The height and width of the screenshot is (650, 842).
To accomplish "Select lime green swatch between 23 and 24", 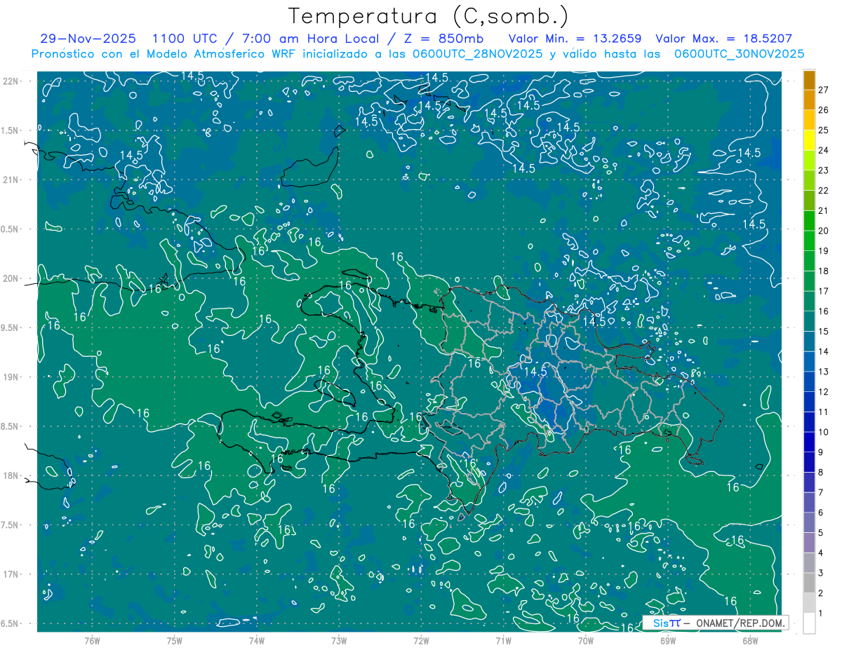I will 809,161.
